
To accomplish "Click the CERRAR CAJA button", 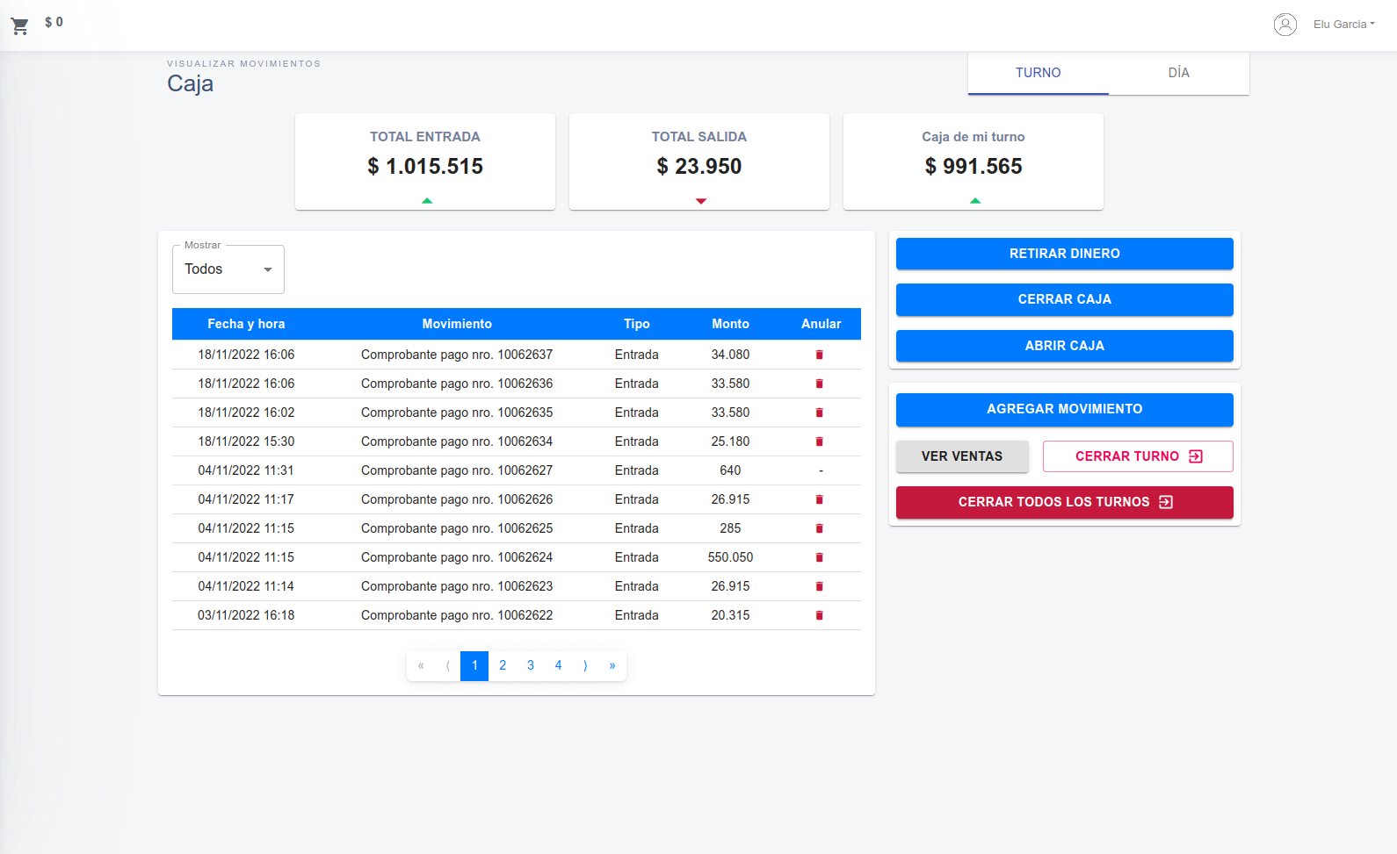I will pos(1064,299).
